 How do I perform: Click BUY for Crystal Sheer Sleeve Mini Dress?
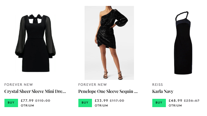tap(11, 103)
